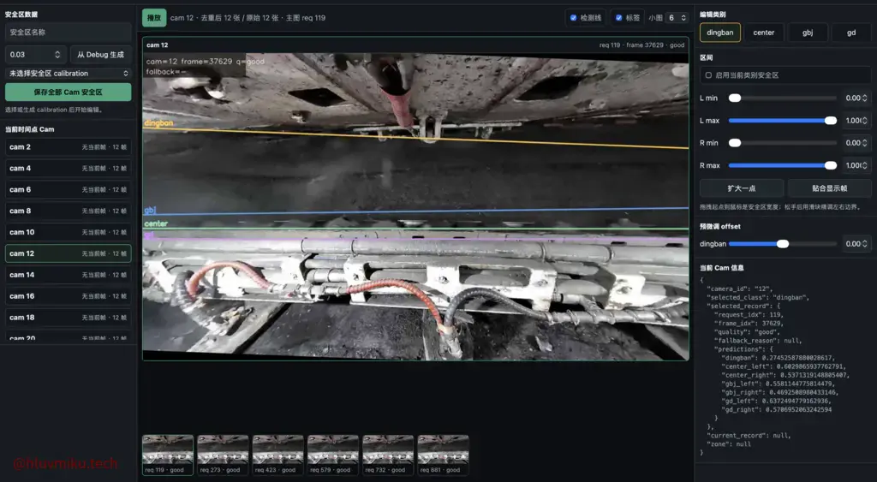
Task: Click the 保存全部 Cam 安全区 button
Action: point(69,92)
